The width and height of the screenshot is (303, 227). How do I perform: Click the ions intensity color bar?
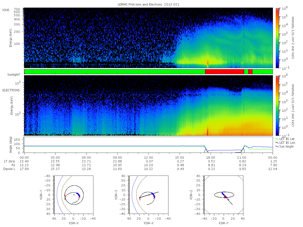pyautogui.click(x=277, y=38)
